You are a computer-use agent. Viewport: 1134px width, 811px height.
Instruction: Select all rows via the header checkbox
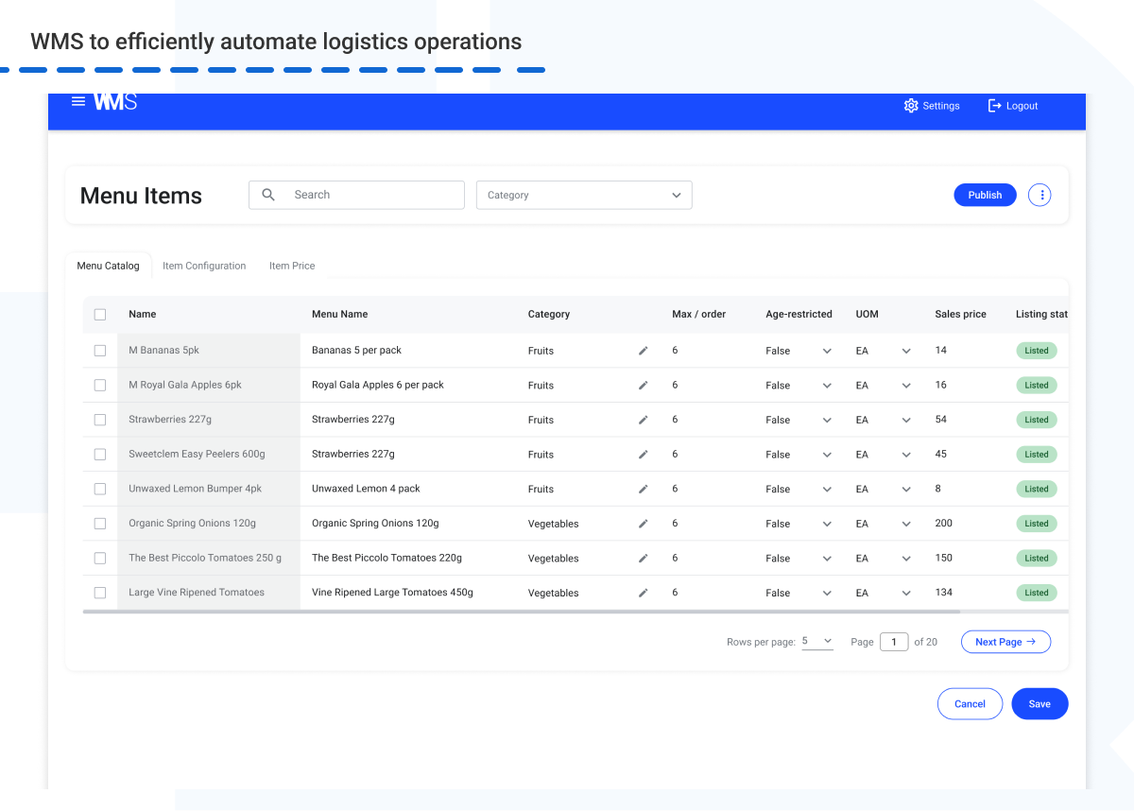(100, 314)
